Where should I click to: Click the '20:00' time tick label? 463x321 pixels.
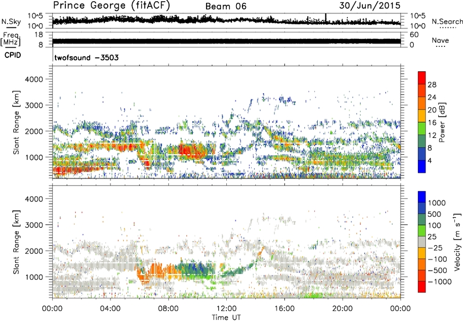pyautogui.click(x=342, y=309)
